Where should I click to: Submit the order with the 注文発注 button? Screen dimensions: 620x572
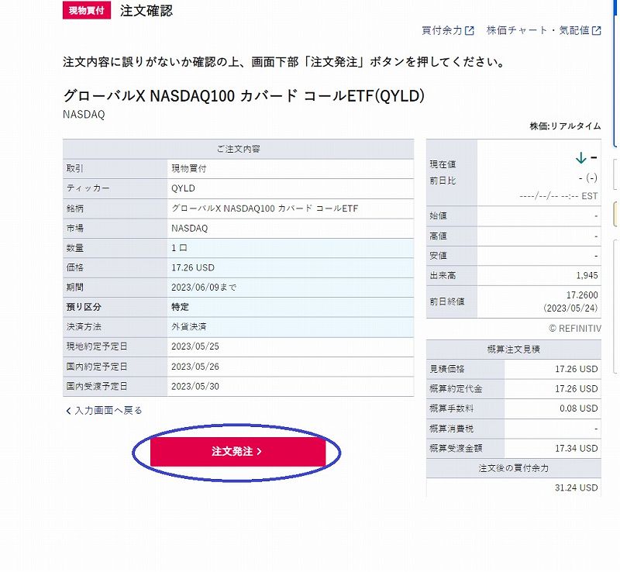click(238, 451)
